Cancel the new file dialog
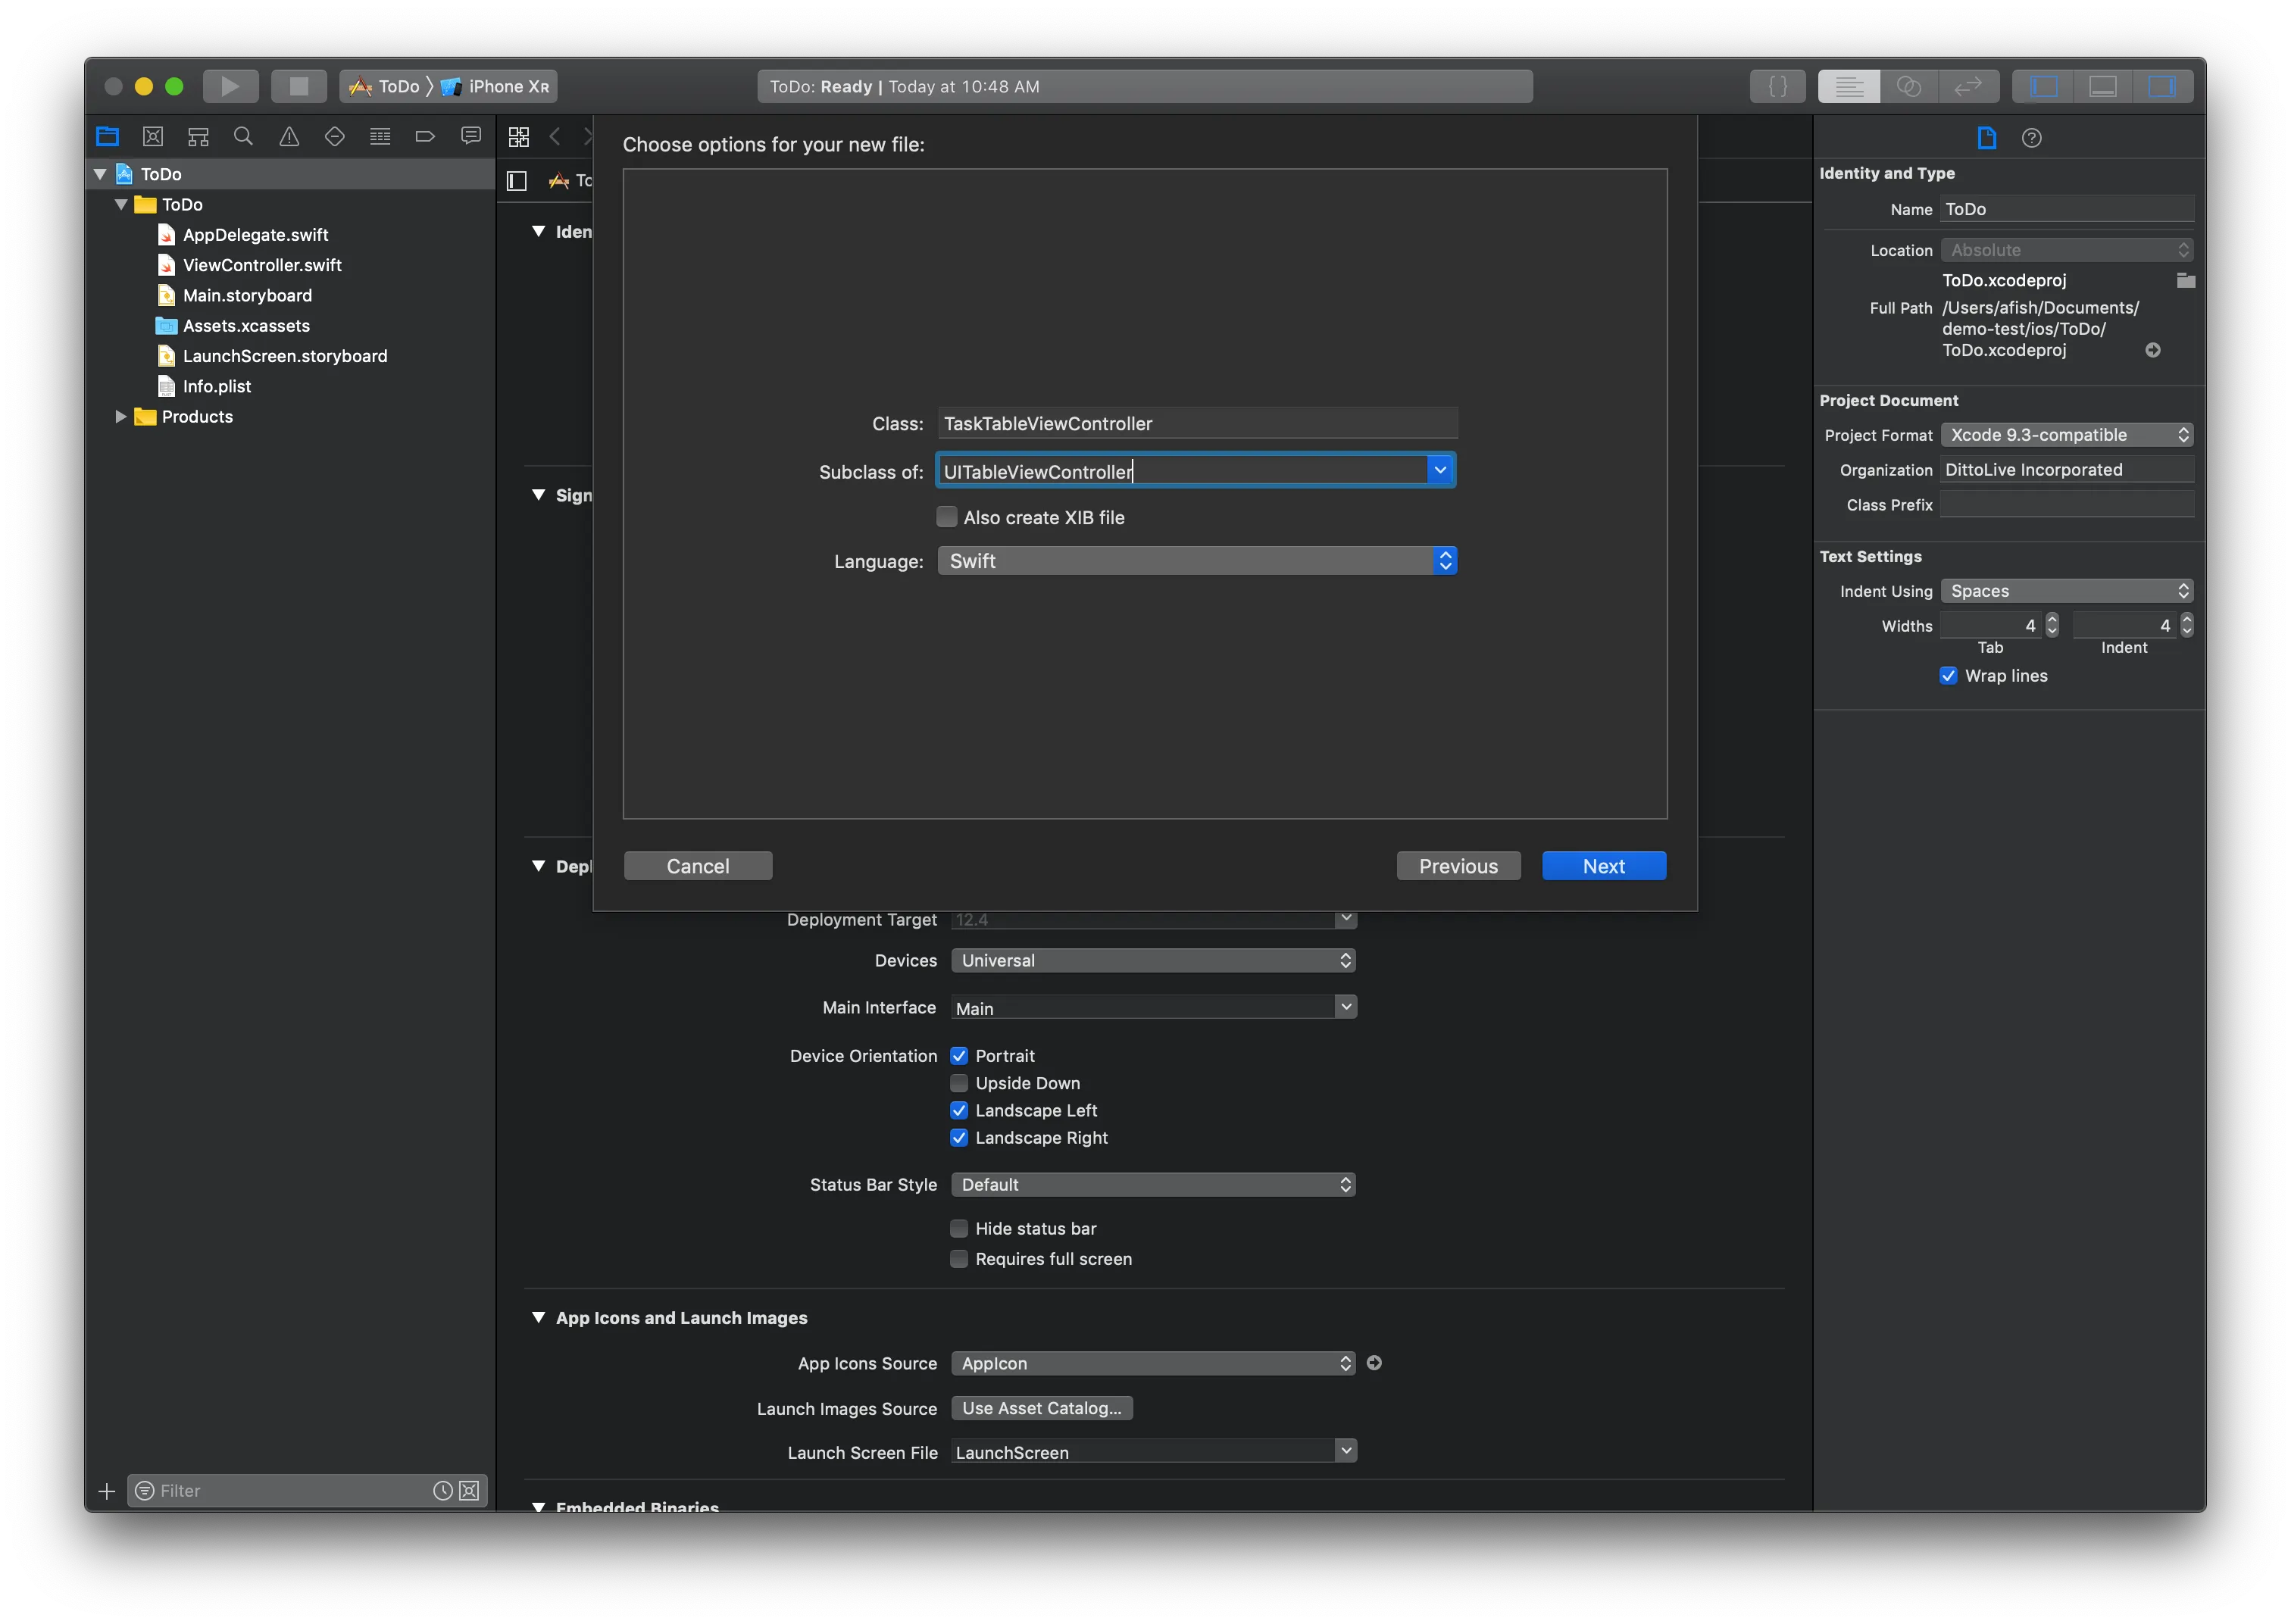This screenshot has height=1624, width=2291. click(x=698, y=866)
